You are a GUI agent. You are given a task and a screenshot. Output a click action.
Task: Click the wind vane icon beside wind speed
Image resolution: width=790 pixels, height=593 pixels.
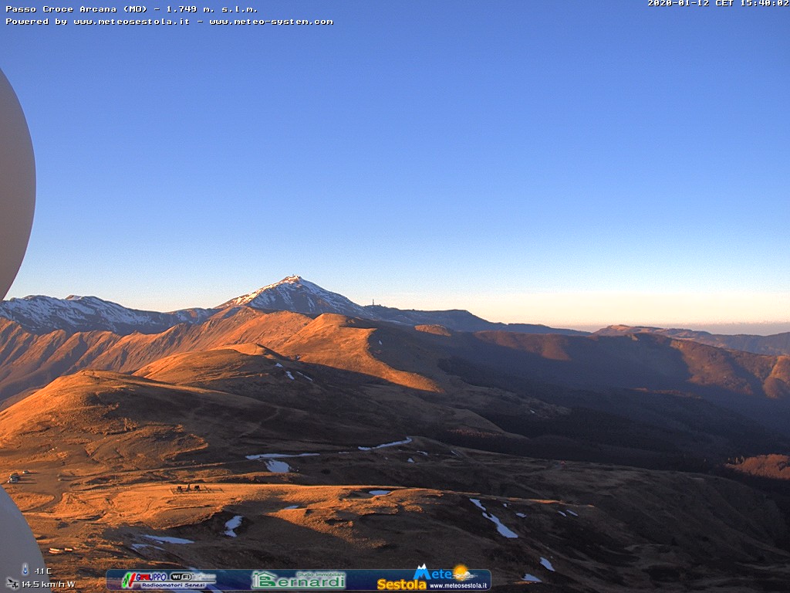pos(12,583)
